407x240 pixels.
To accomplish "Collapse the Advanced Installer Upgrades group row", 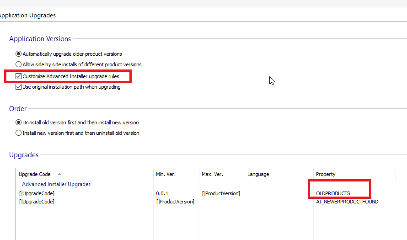I will tap(56, 184).
